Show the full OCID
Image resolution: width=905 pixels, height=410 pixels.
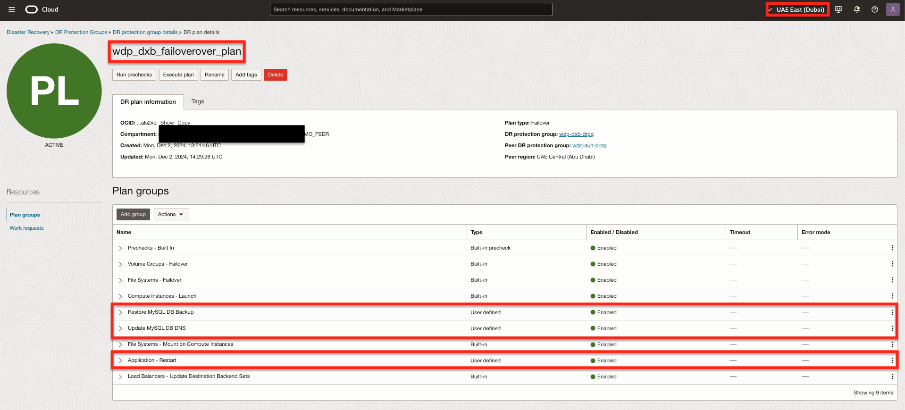pyautogui.click(x=167, y=123)
